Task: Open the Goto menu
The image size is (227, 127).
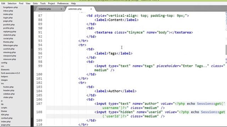Action: pos(35,3)
